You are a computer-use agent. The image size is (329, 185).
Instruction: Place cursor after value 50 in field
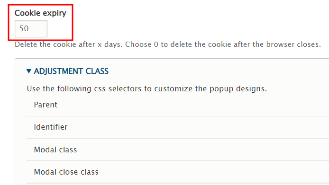click(29, 29)
